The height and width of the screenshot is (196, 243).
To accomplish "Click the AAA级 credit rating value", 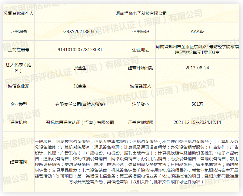I will (x=197, y=32).
